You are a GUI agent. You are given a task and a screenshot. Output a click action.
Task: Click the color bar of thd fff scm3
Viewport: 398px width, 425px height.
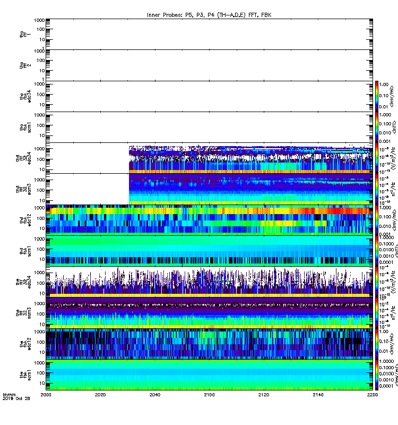point(377,189)
